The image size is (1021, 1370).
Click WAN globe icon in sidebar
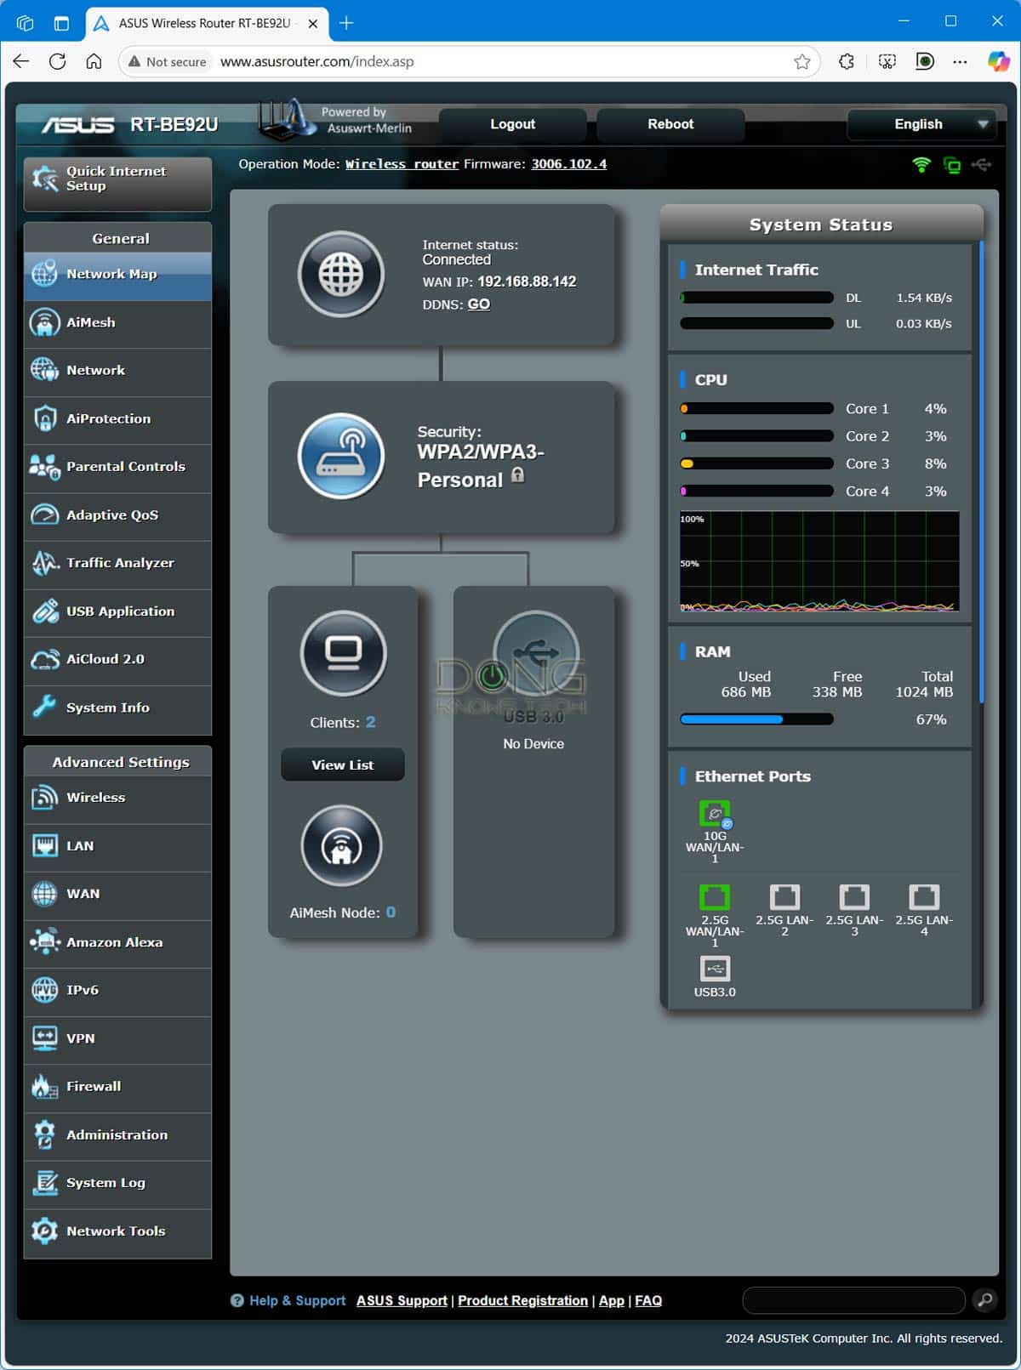coord(44,894)
